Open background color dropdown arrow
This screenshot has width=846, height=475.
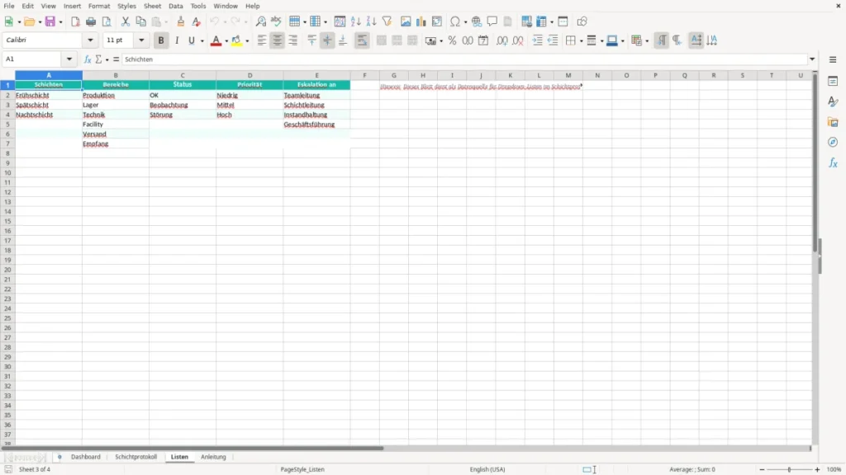pos(247,41)
